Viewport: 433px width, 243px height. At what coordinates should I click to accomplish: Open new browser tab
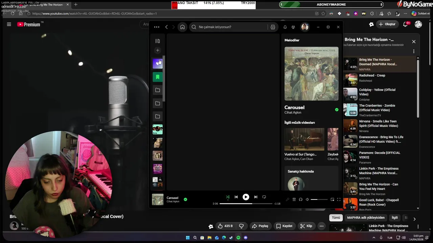pos(76,5)
